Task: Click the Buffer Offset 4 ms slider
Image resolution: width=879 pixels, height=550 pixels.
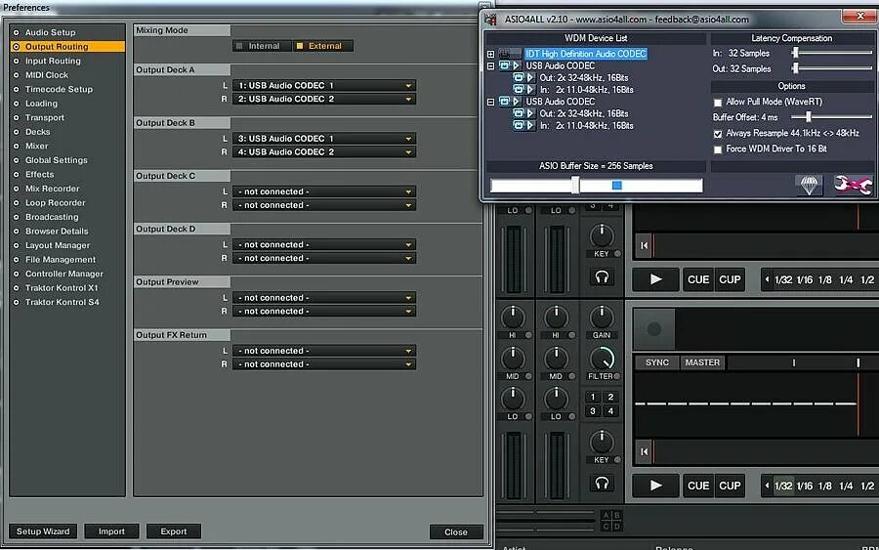Action: (x=832, y=117)
